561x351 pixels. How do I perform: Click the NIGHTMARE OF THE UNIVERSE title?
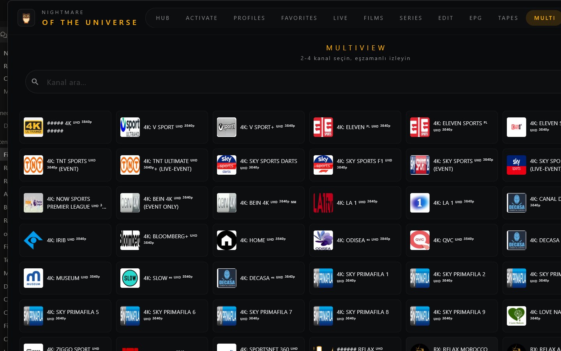click(x=90, y=18)
